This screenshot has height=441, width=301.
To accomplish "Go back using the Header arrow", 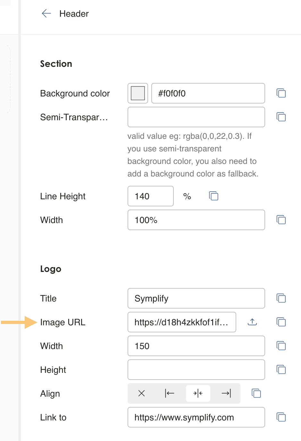I will click(46, 14).
